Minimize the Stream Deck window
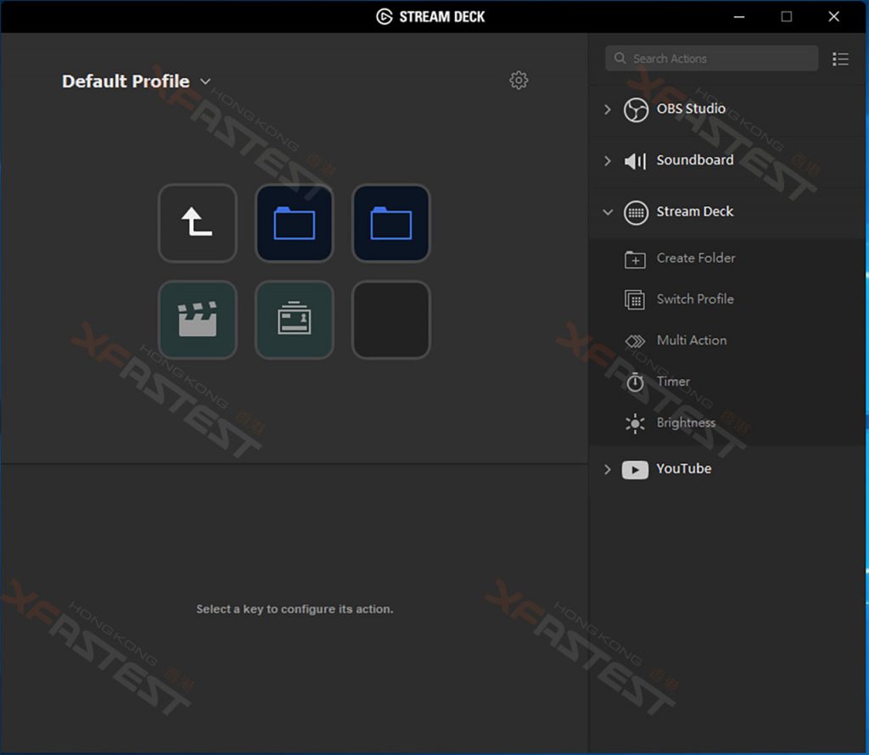Viewport: 869px width, 755px height. (739, 17)
